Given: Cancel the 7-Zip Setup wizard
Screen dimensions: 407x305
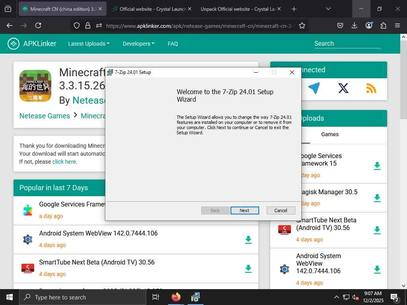Looking at the screenshot, I should coord(281,210).
